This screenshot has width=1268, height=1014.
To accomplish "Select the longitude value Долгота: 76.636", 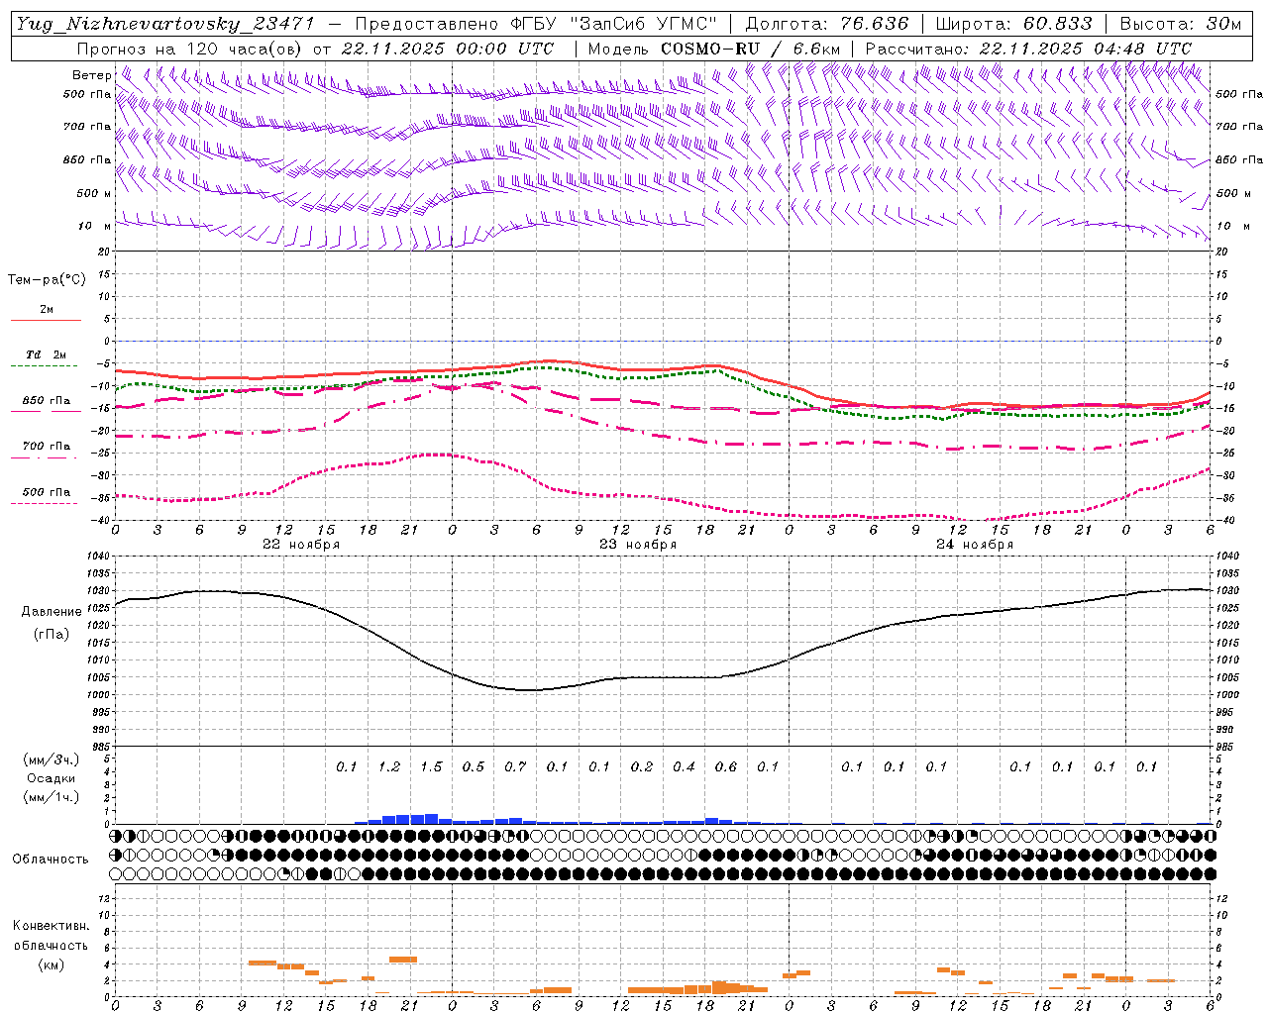I will point(826,24).
